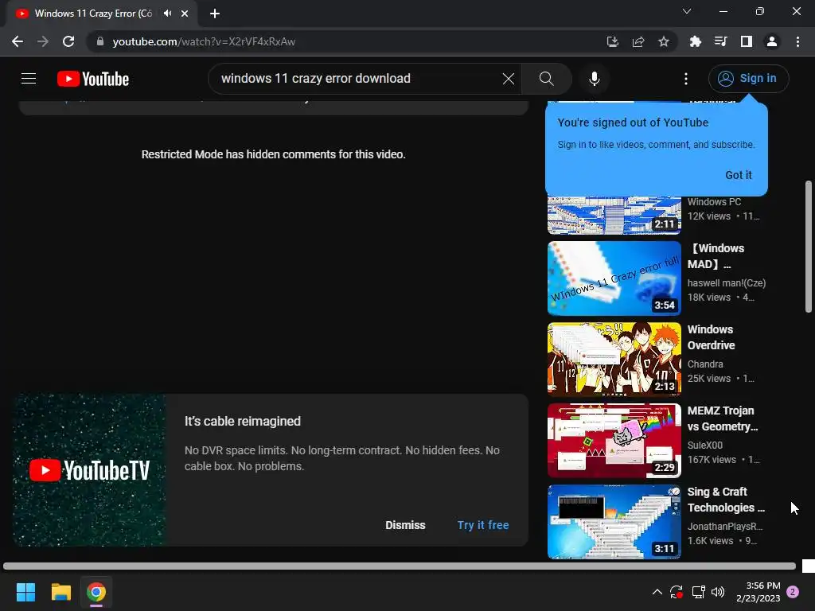Open the notification count badge

click(793, 592)
